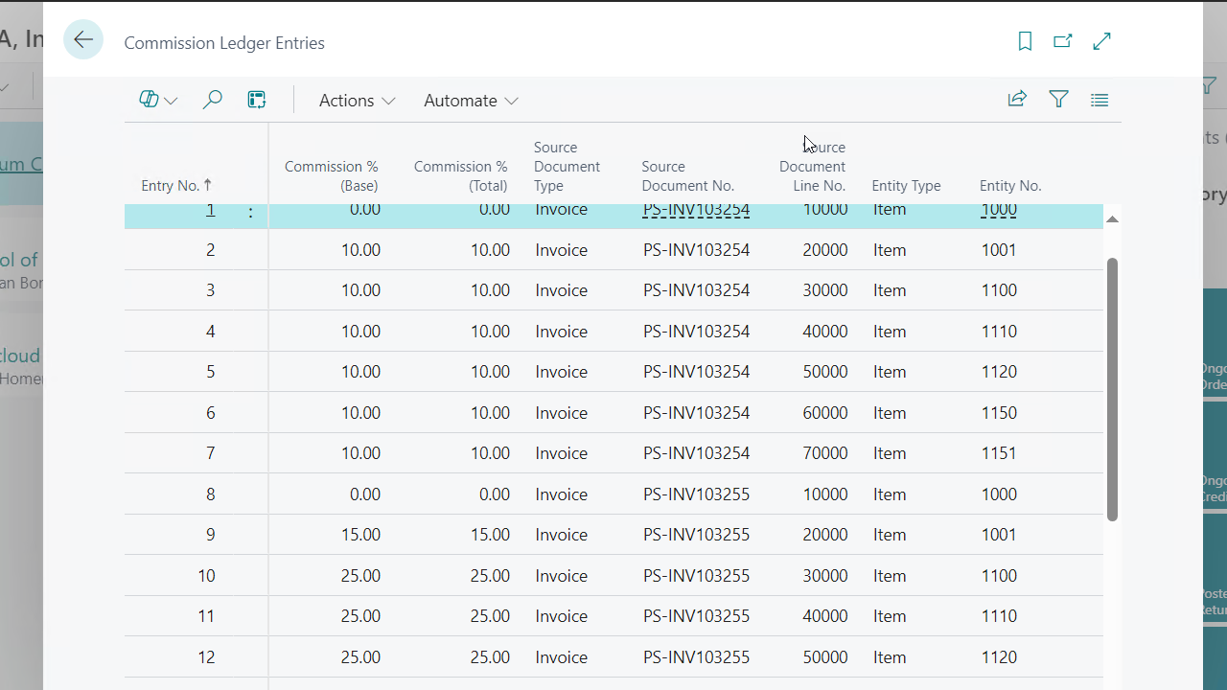1227x690 pixels.
Task: Open source document PS-INV103254 in first row
Action: click(696, 211)
